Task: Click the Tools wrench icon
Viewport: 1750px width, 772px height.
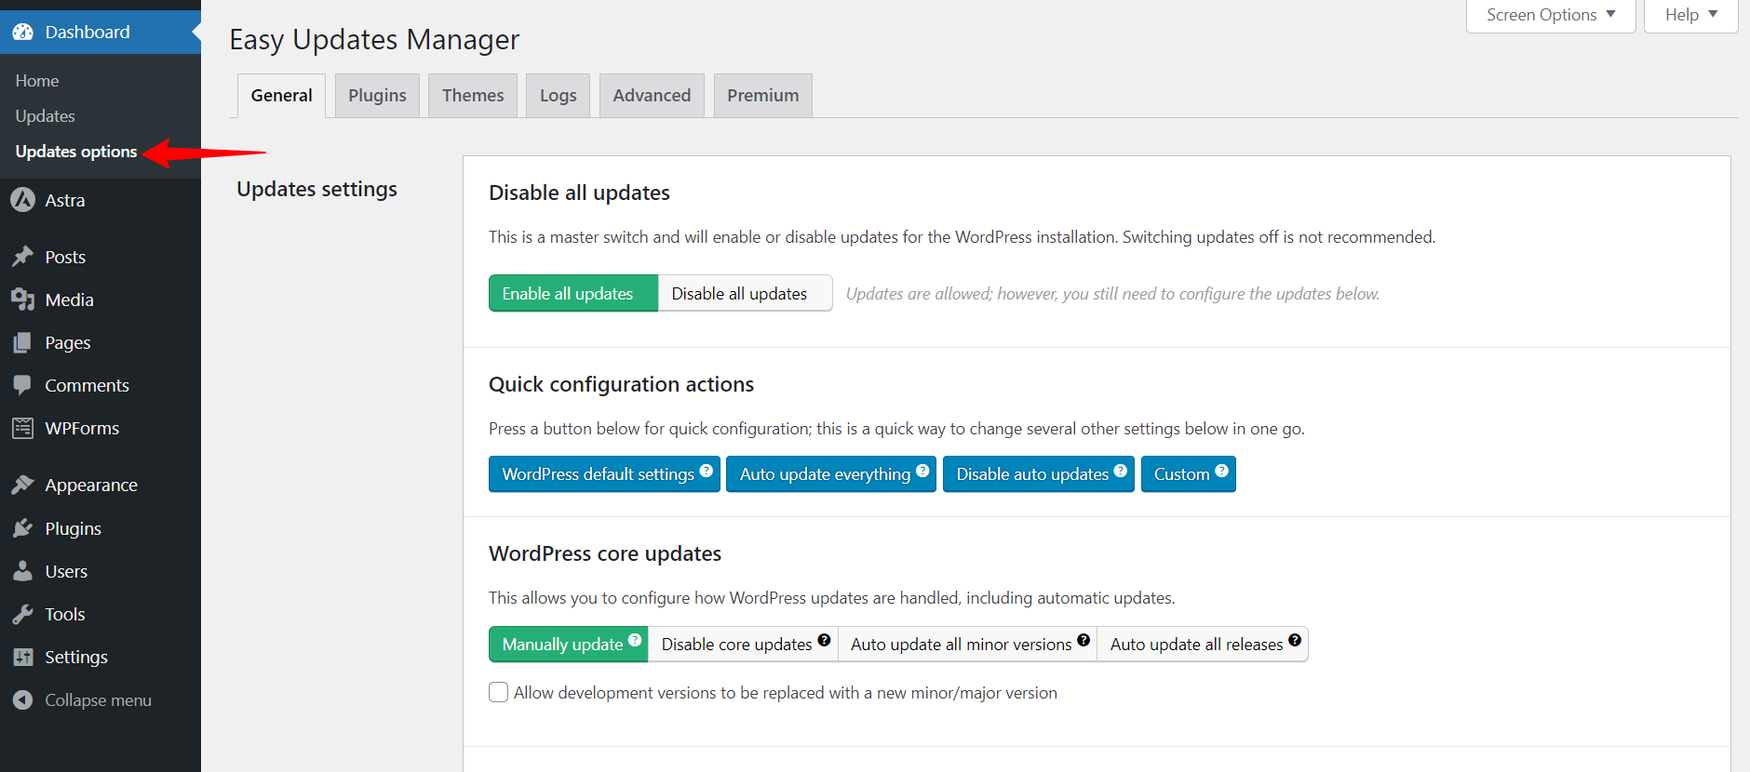Action: [23, 614]
